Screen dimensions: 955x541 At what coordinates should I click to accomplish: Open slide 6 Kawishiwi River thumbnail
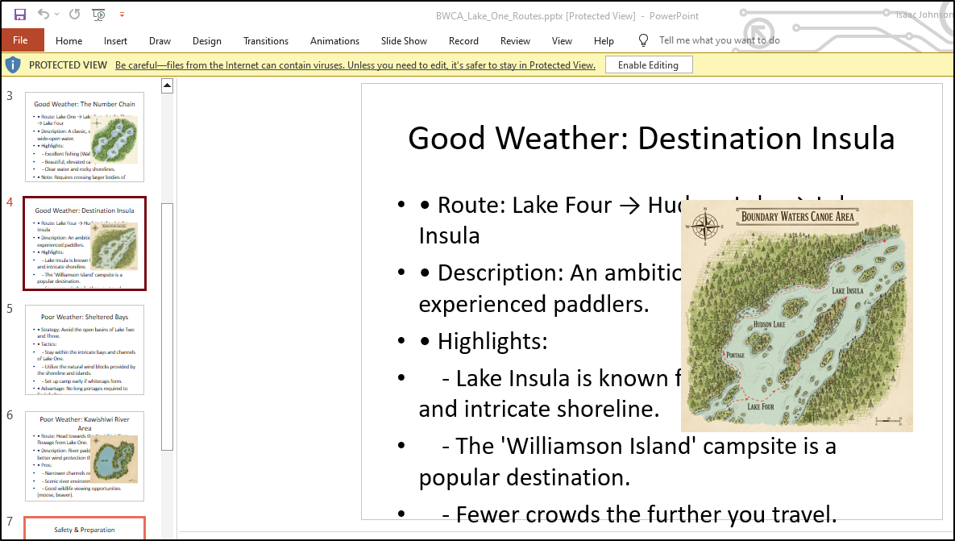[x=85, y=456]
